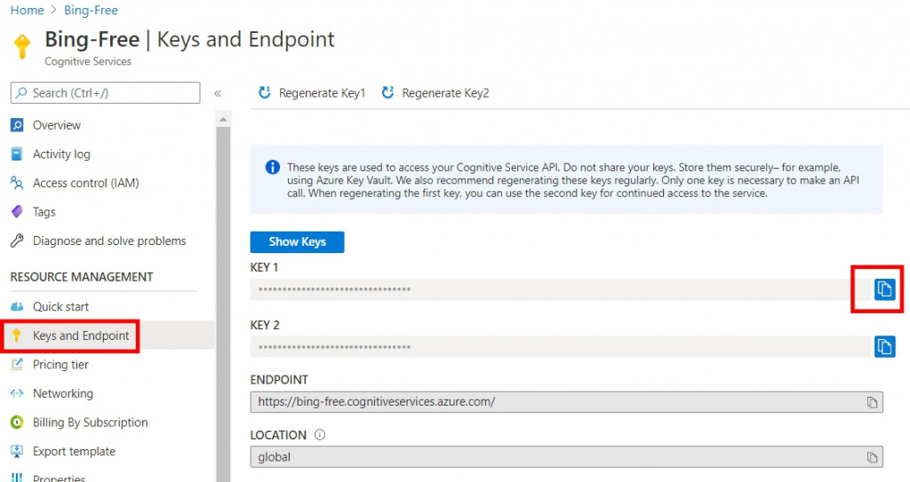The height and width of the screenshot is (482, 910).
Task: Reveal keys with Show Keys button
Action: coord(297,241)
